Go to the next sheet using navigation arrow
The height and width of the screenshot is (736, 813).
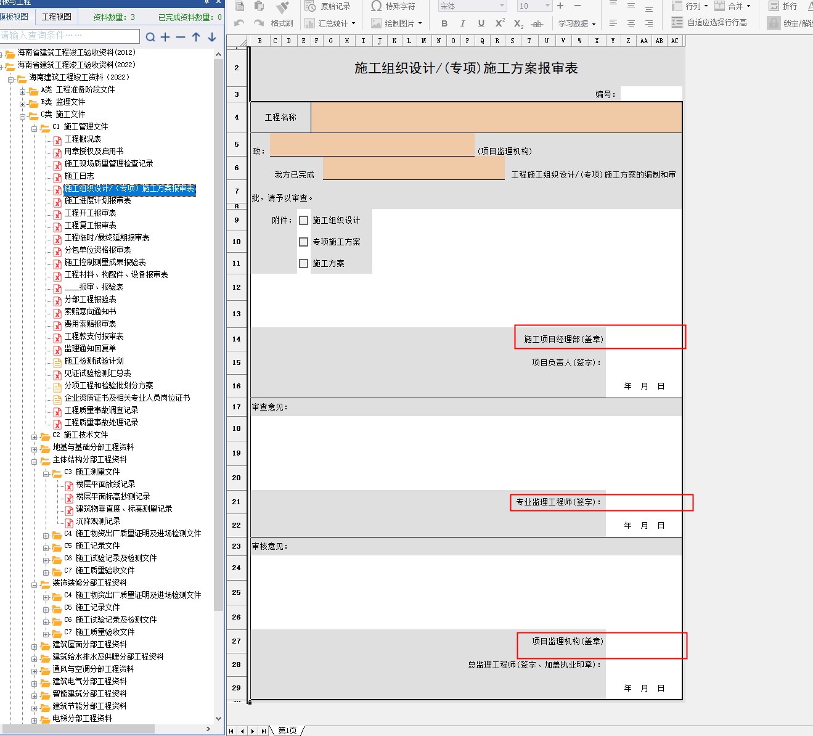point(253,731)
